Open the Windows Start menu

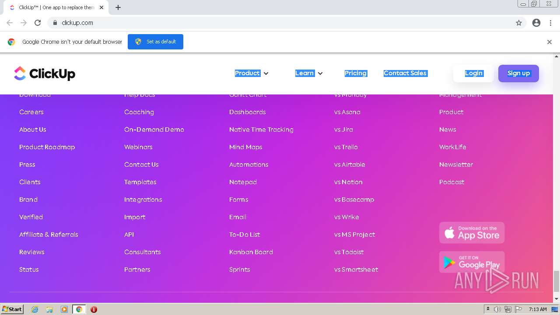(x=12, y=309)
